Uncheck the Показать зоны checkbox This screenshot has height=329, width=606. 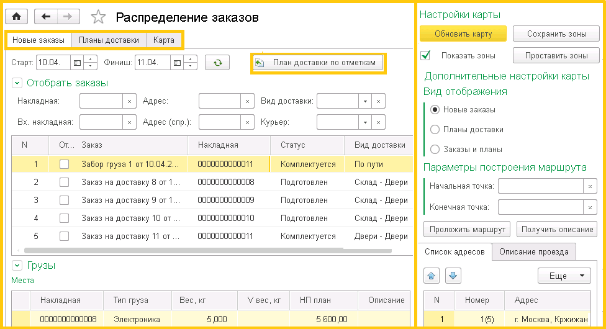(x=426, y=55)
